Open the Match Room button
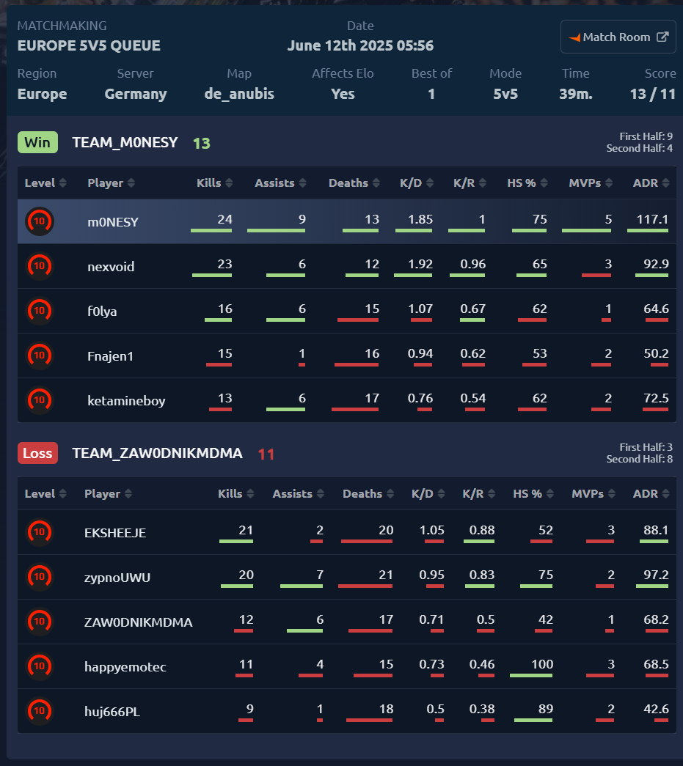 (618, 37)
